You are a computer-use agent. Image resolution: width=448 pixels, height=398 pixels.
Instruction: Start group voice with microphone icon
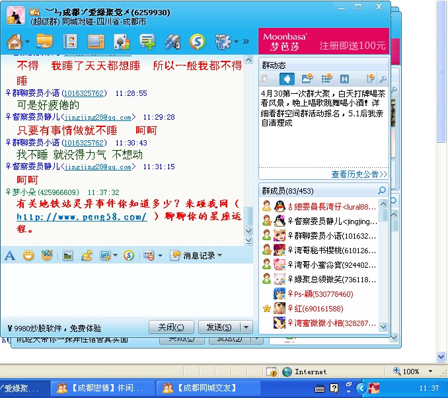(172, 42)
